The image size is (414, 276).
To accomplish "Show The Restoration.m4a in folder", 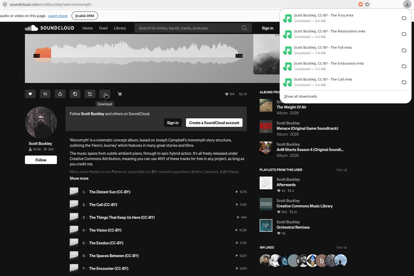I will coord(404,34).
